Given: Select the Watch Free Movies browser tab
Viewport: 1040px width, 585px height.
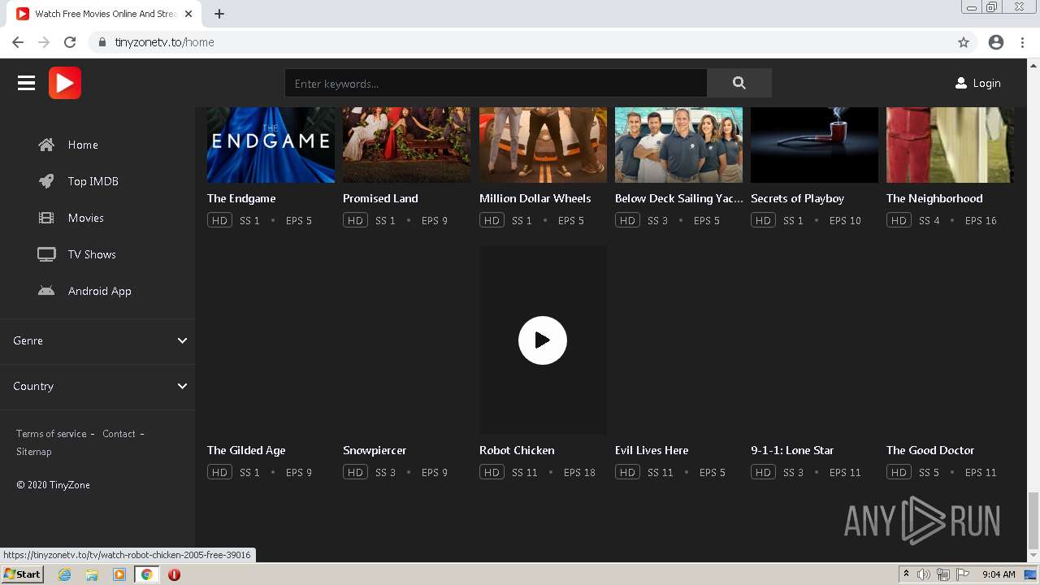Looking at the screenshot, I should pyautogui.click(x=104, y=14).
